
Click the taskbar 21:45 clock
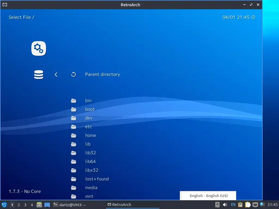pyautogui.click(x=272, y=205)
